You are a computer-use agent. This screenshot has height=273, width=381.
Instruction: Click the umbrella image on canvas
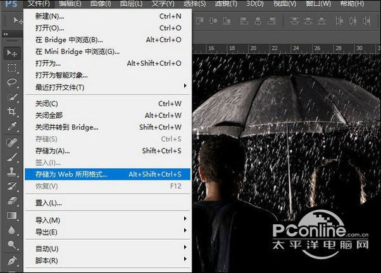point(285,101)
